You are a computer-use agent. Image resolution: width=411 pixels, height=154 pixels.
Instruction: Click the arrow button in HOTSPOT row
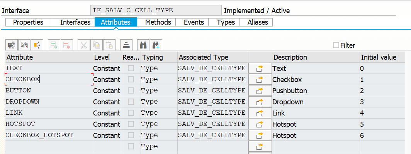point(260,124)
